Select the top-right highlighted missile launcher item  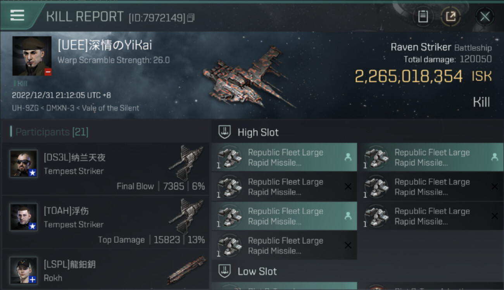pos(431,157)
